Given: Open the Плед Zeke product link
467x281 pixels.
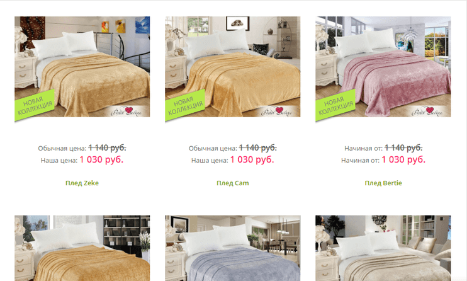Looking at the screenshot, I should tap(82, 183).
